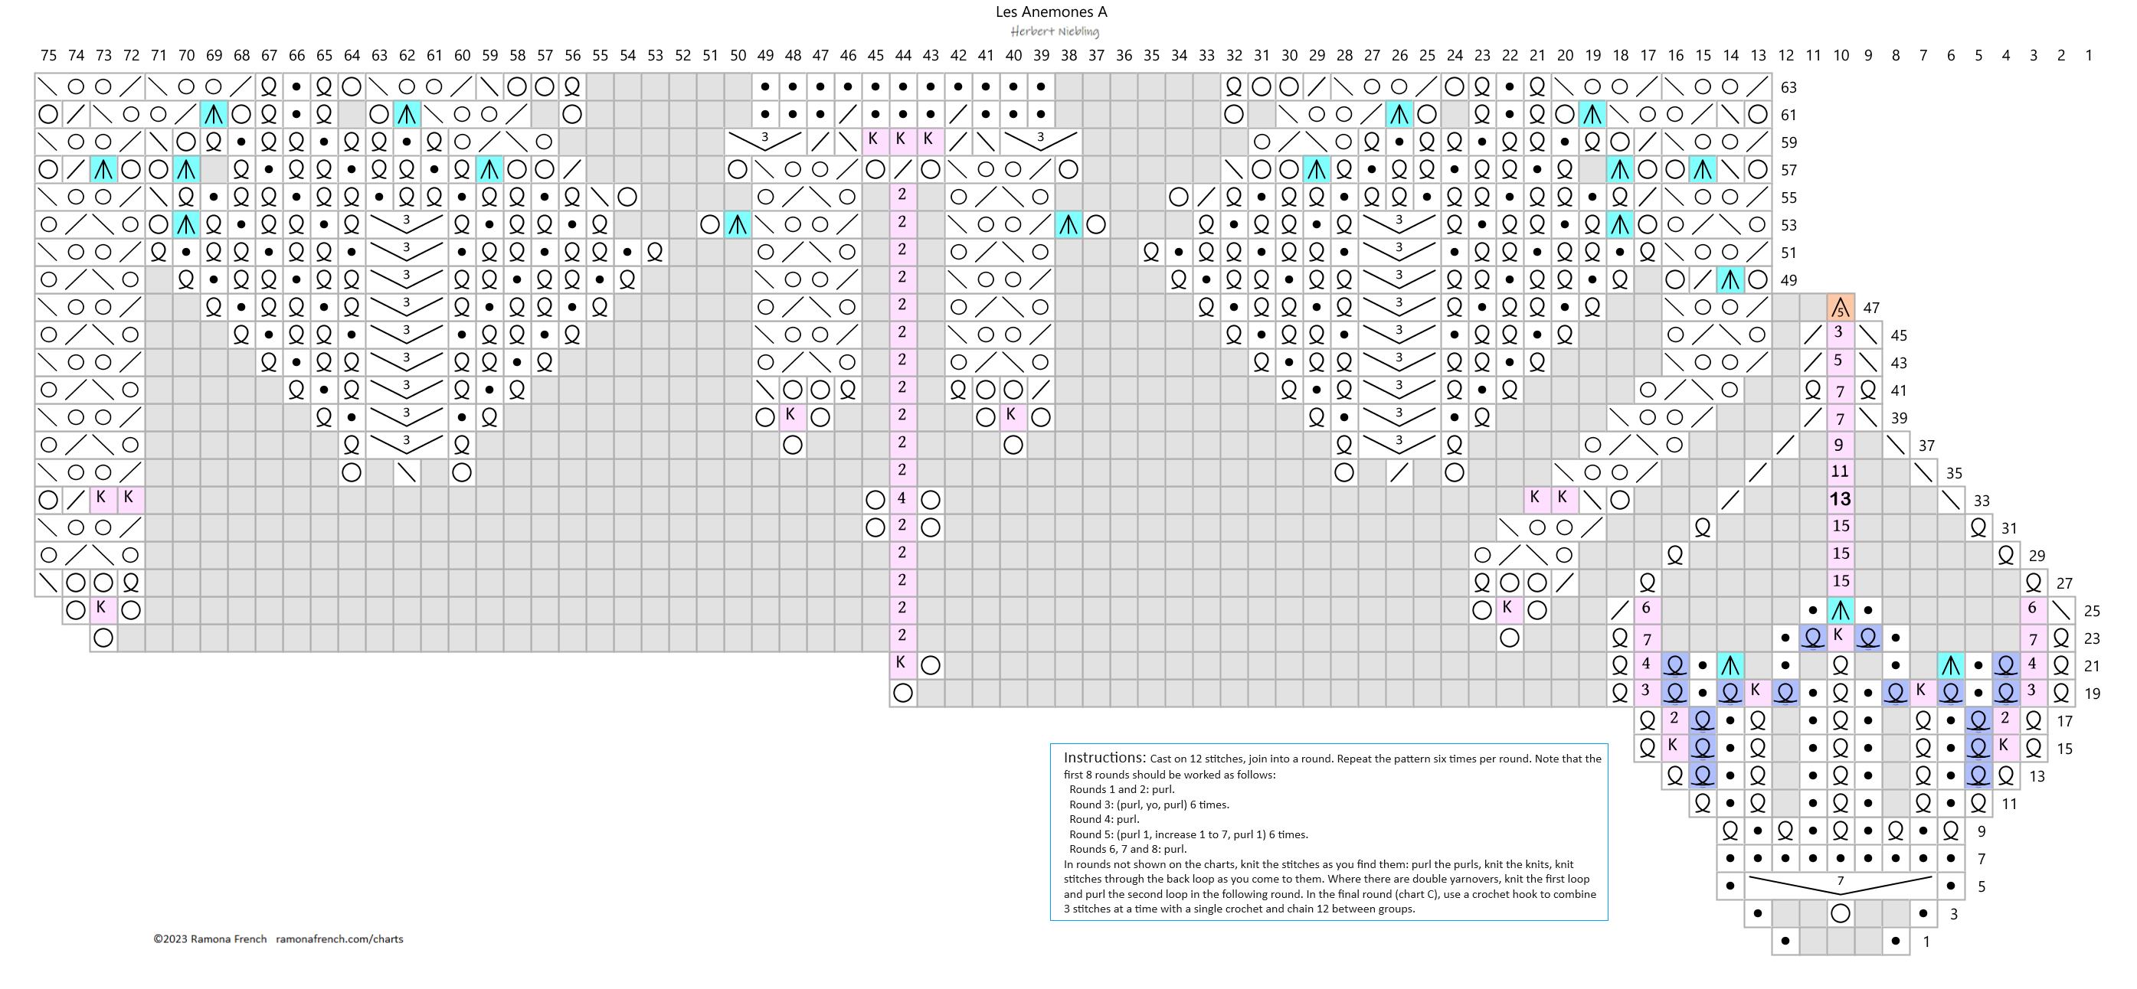Image resolution: width=2137 pixels, height=989 pixels.
Task: Open the ramonafrench.com/charts link
Action: [x=339, y=939]
